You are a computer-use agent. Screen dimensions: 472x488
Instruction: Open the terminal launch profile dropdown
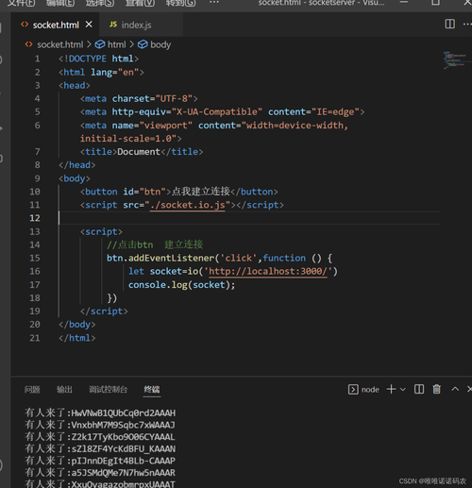tap(403, 390)
